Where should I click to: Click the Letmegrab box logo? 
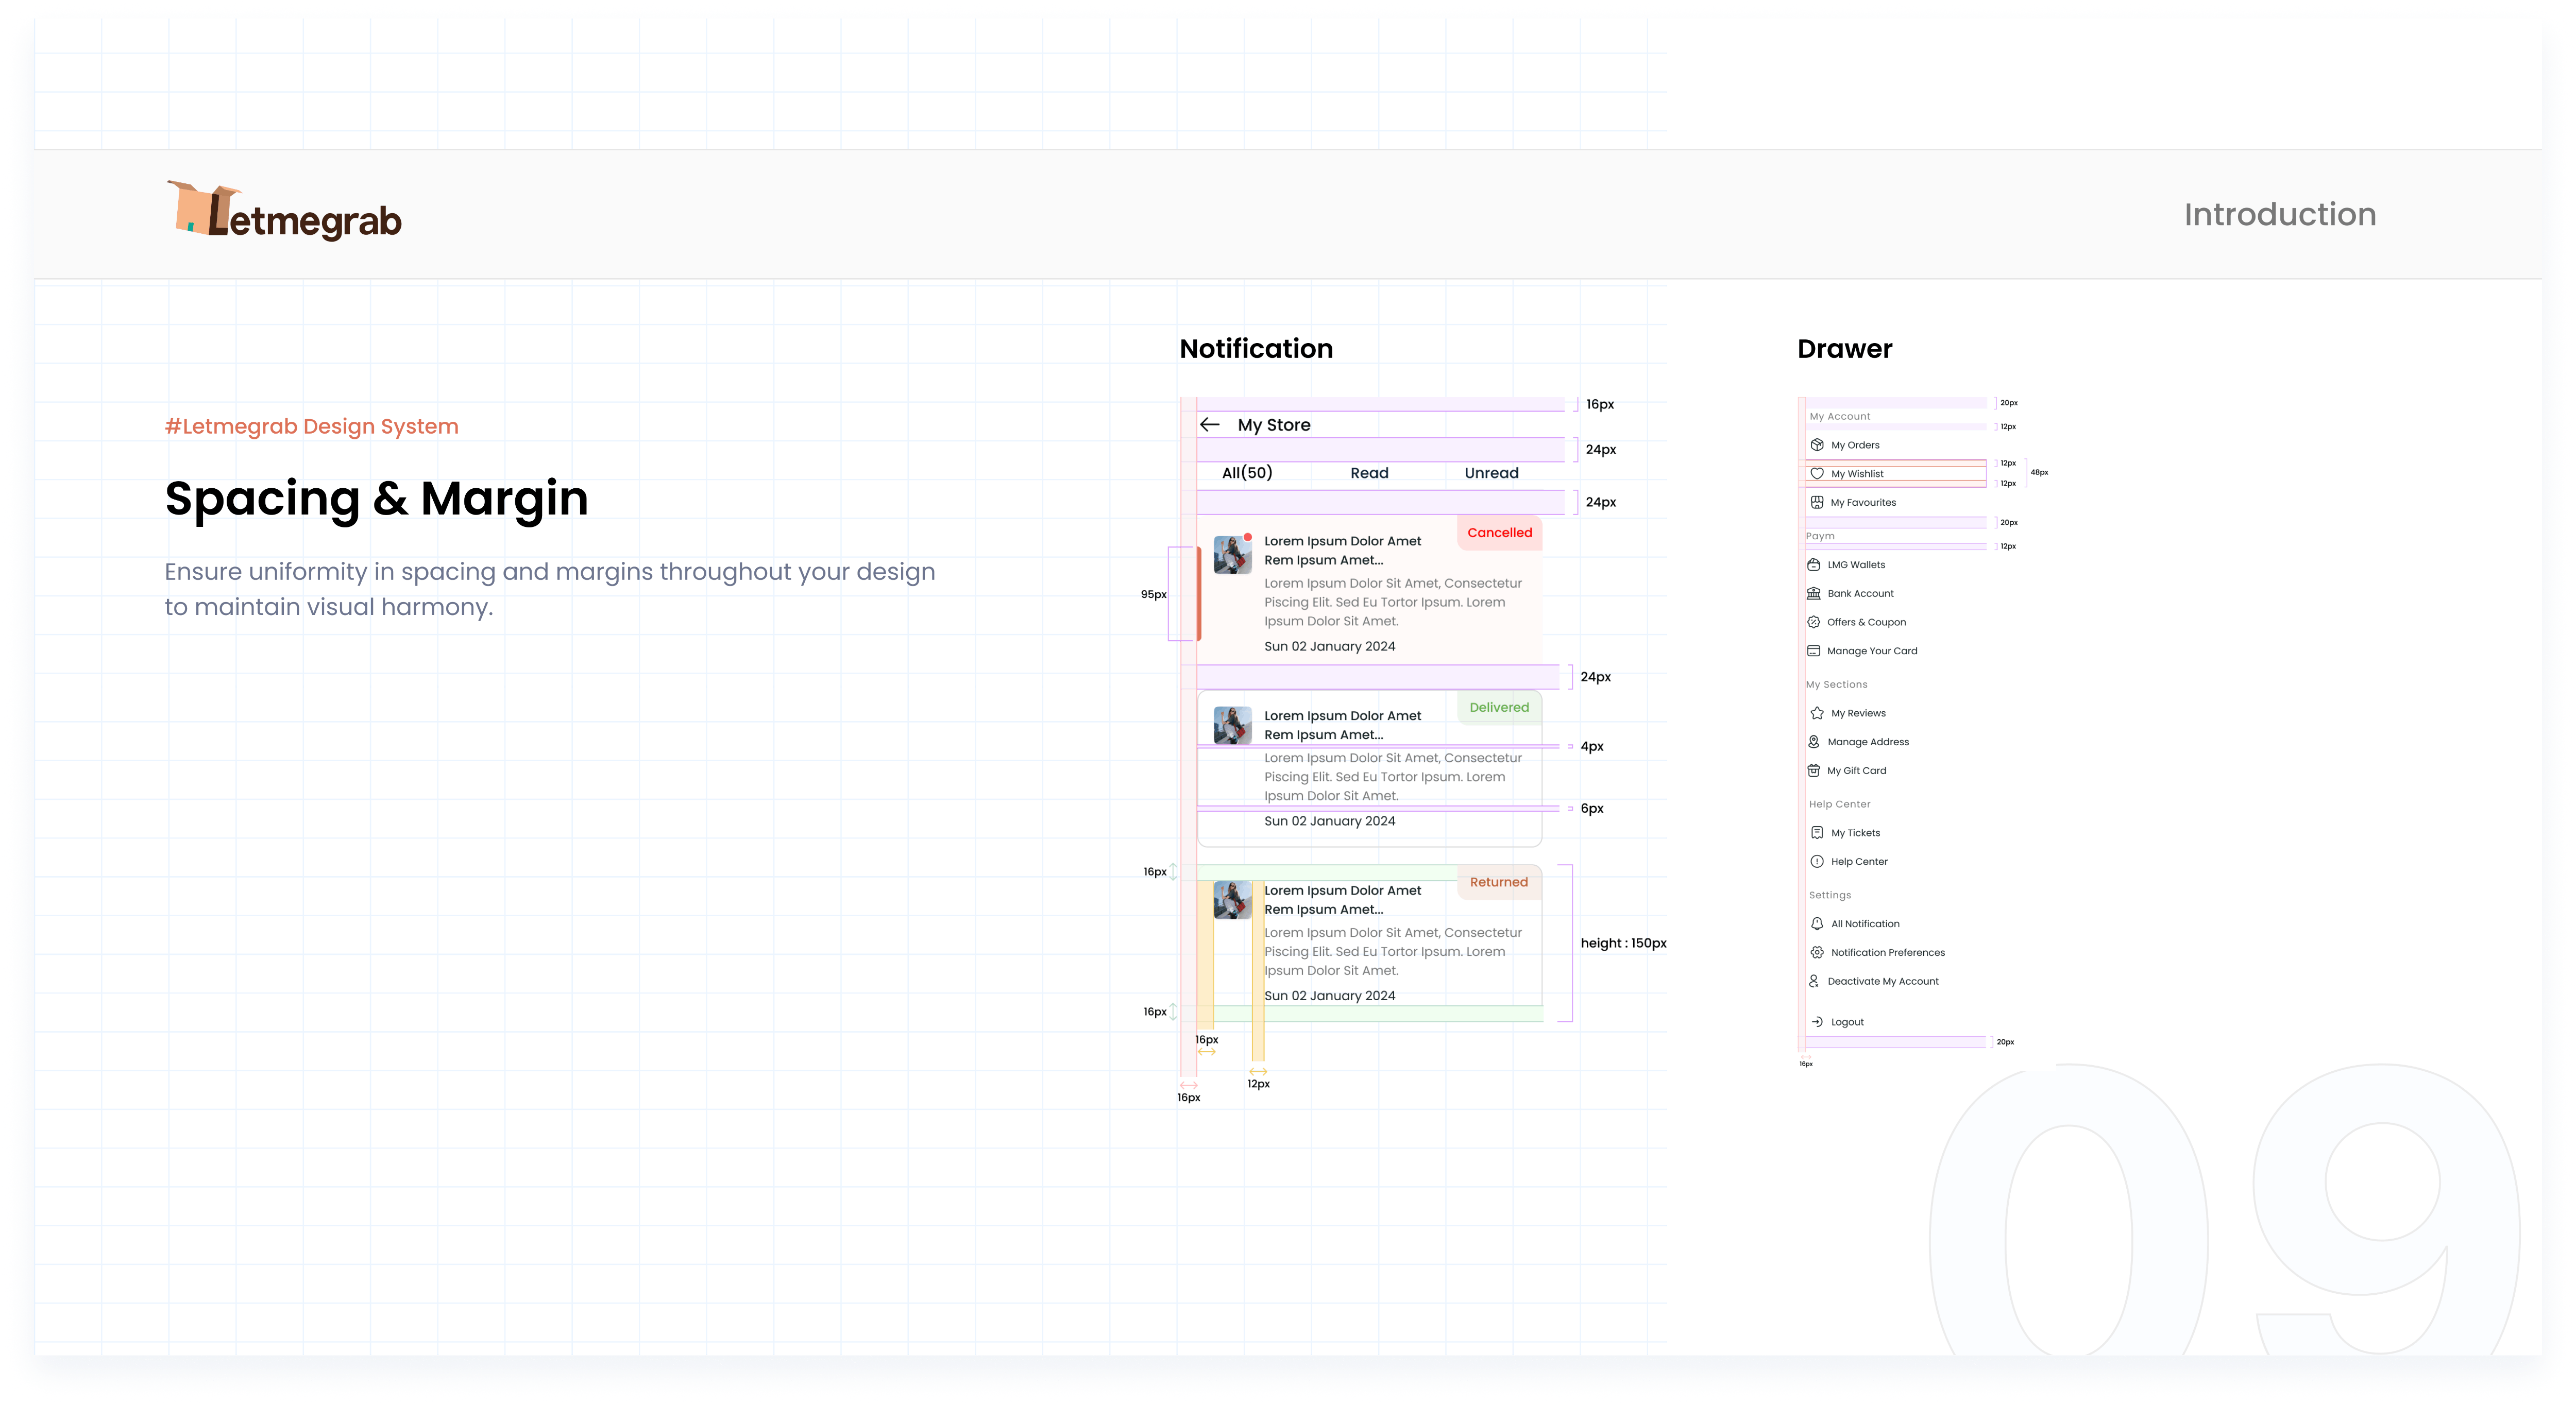[284, 211]
